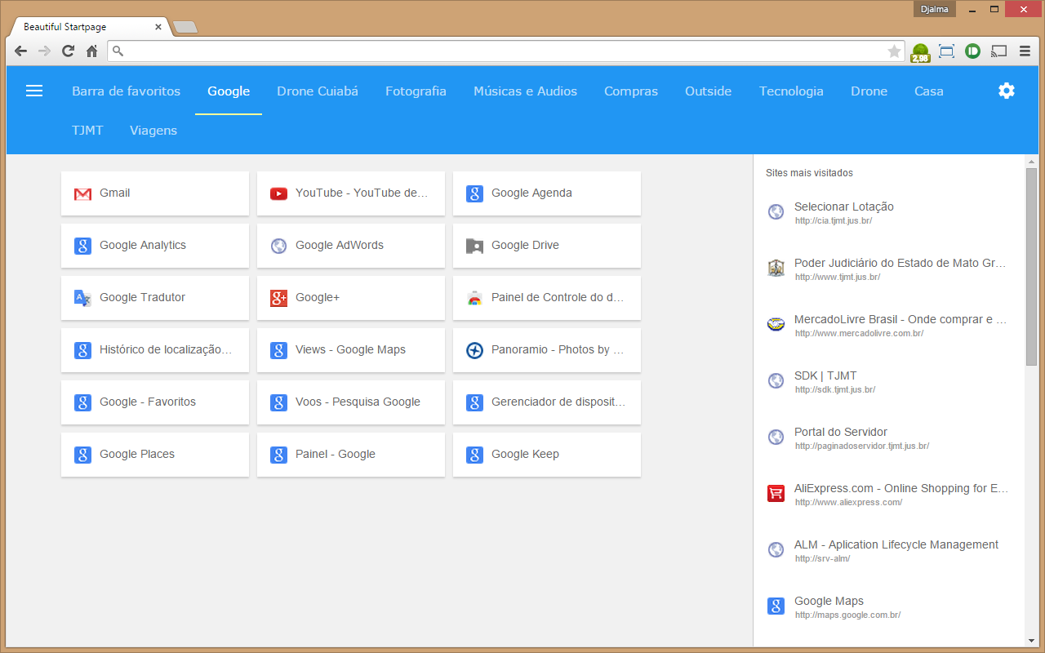Open settings gear icon on startpage
This screenshot has width=1045, height=653.
(1007, 91)
